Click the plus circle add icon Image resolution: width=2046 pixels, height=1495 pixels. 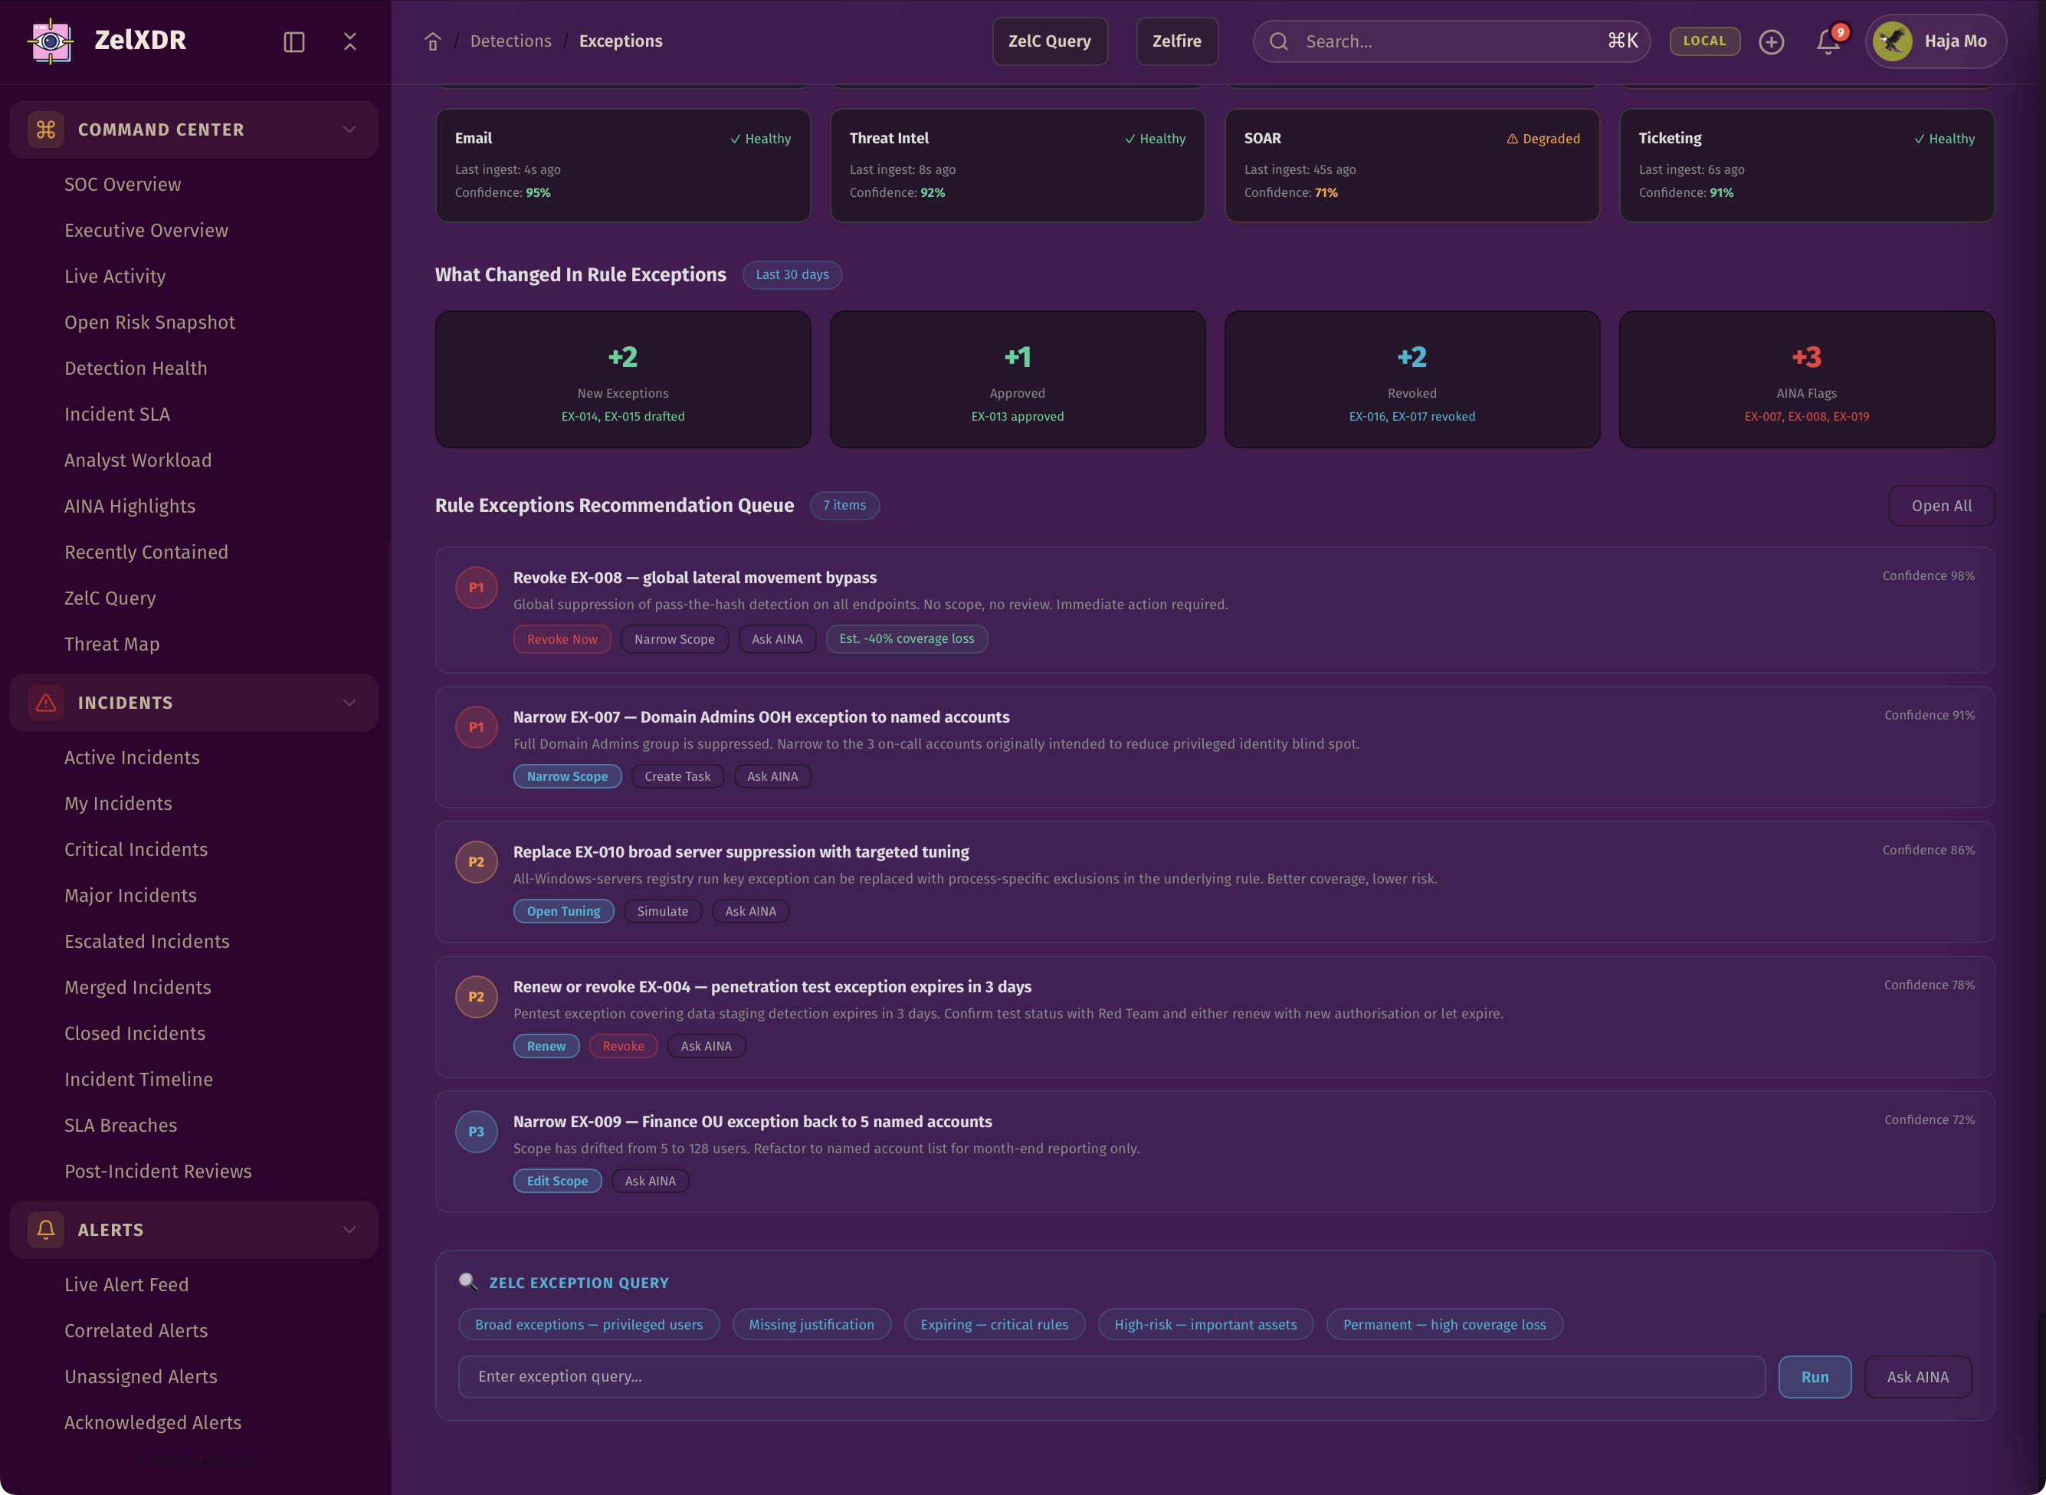1771,41
